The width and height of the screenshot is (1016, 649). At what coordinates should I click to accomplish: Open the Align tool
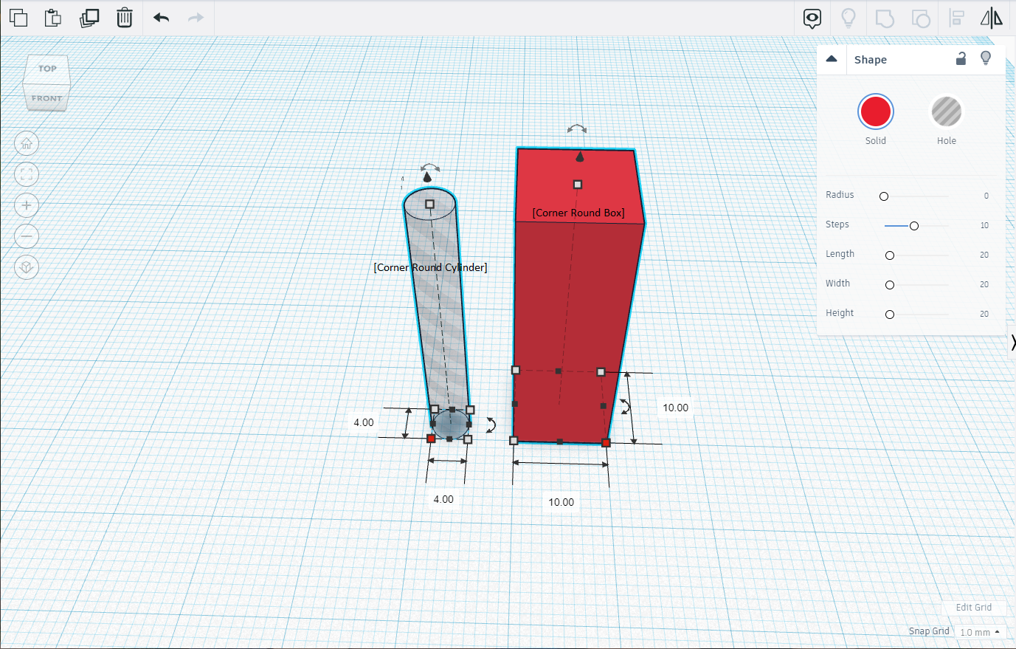[x=955, y=18]
